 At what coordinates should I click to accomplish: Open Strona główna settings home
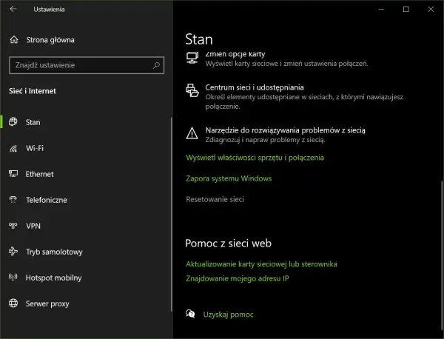[x=50, y=40]
